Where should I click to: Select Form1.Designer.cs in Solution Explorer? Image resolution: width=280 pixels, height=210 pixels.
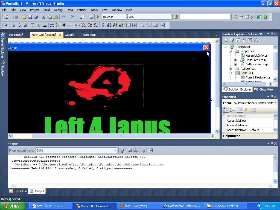point(258,77)
